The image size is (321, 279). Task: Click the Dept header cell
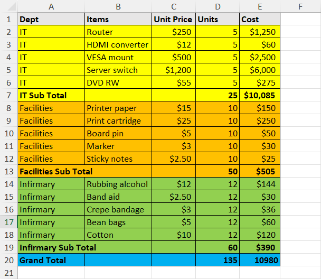[51, 19]
